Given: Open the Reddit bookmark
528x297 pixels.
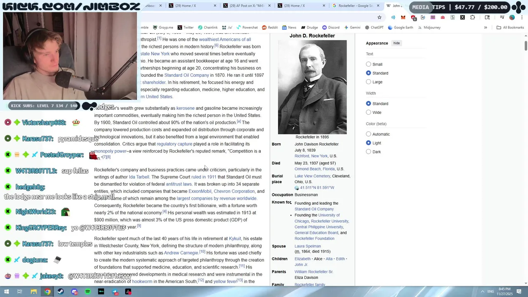Looking at the screenshot, I should pyautogui.click(x=270, y=28).
